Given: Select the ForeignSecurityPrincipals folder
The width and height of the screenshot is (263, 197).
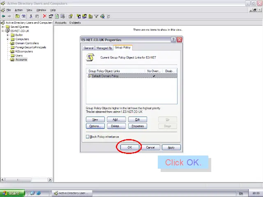Looking at the screenshot, I should pyautogui.click(x=31, y=47).
